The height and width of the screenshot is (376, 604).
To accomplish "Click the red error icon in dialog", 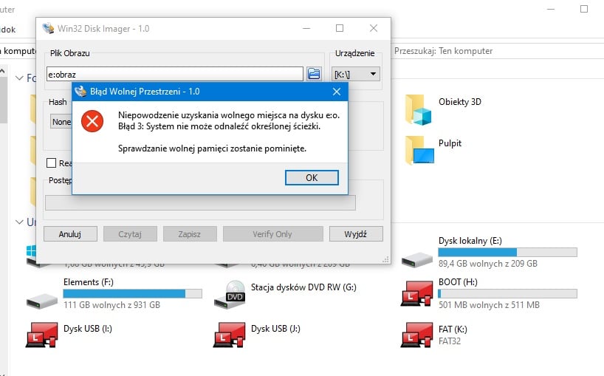I will pos(92,121).
